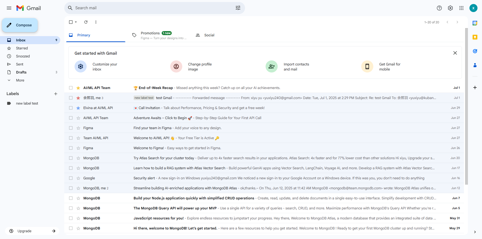Open Welcome to Figma! email

(x=264, y=148)
